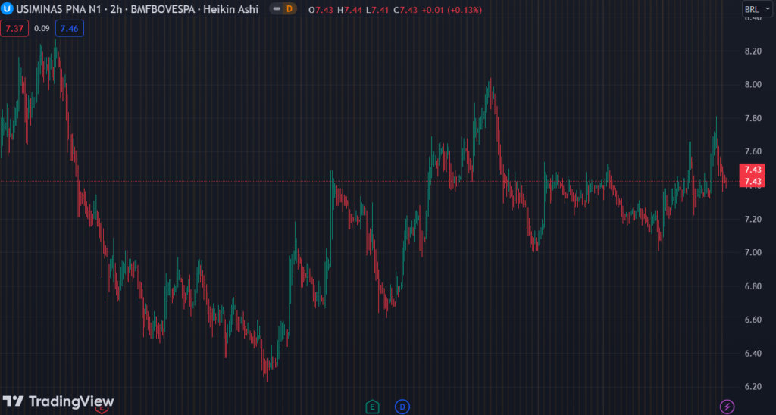776x415 pixels.
Task: Click the close value C7.43
Action: pyautogui.click(x=406, y=10)
